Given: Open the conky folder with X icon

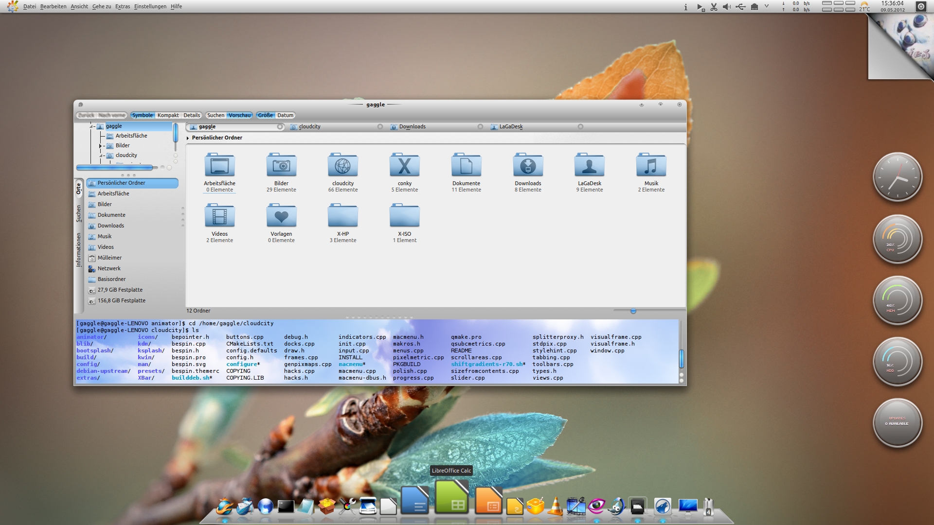Looking at the screenshot, I should (404, 164).
